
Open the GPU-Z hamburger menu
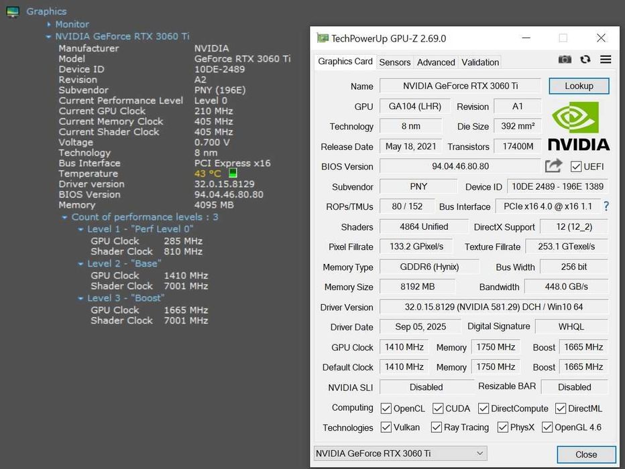[x=606, y=60]
